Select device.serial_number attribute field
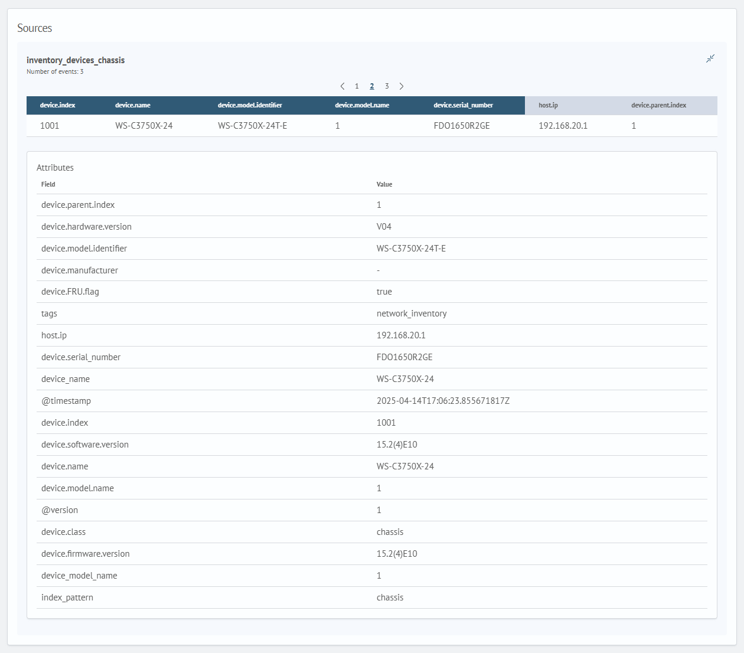This screenshot has height=653, width=744. (x=81, y=357)
